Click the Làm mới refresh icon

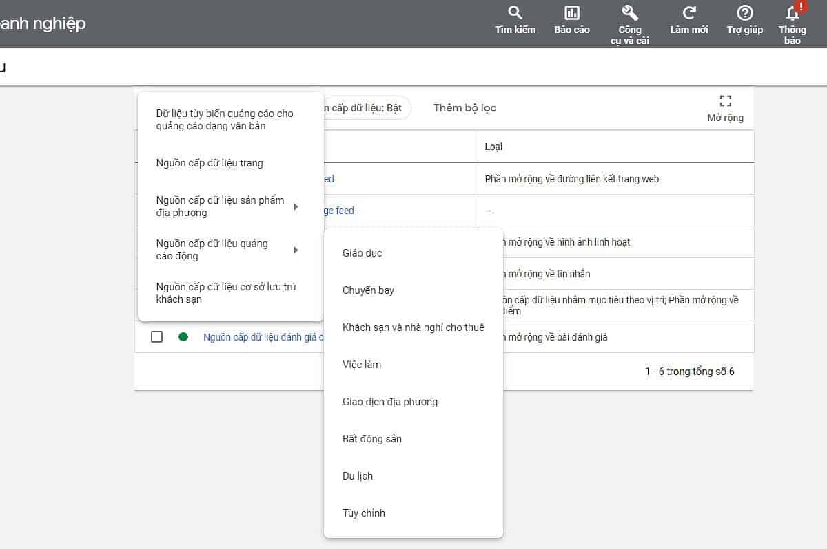688,13
